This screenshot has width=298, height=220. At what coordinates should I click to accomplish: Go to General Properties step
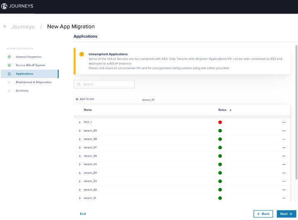tap(29, 57)
